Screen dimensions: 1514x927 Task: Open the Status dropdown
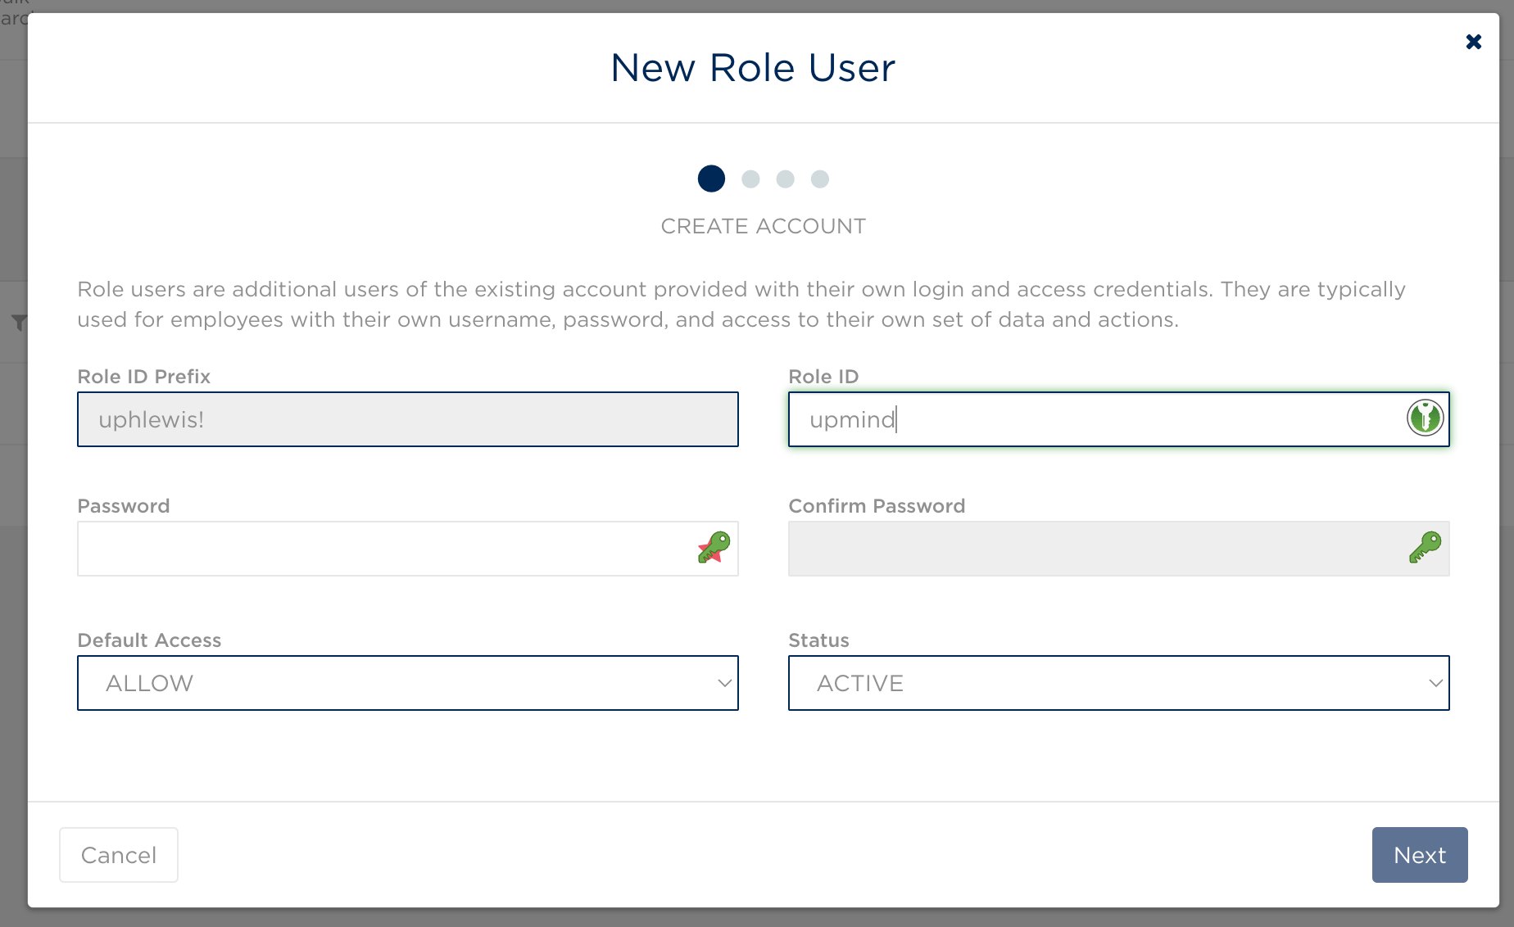click(1119, 683)
